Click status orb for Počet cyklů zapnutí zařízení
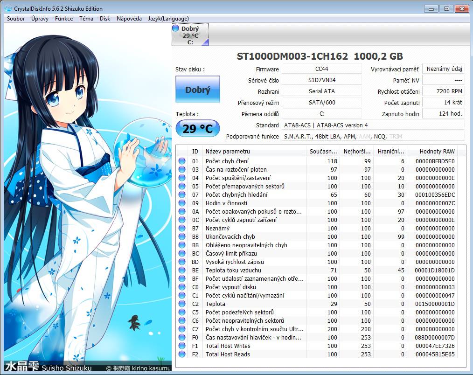 click(x=182, y=220)
